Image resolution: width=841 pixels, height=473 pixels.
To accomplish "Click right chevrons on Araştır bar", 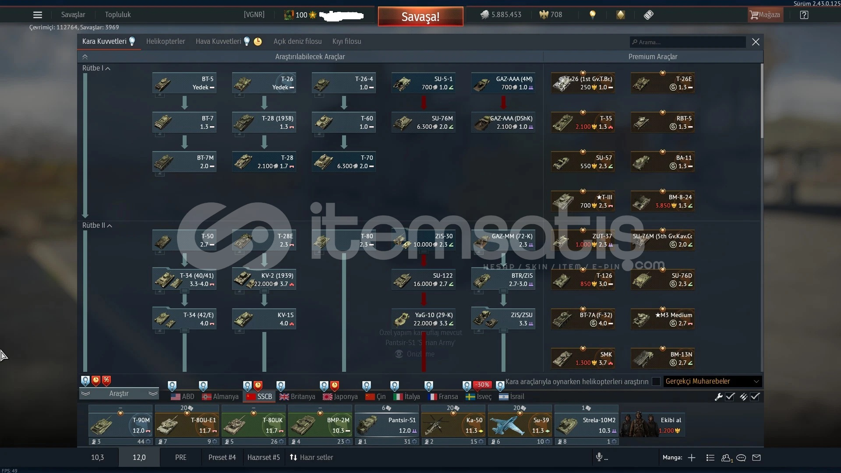I will point(153,394).
